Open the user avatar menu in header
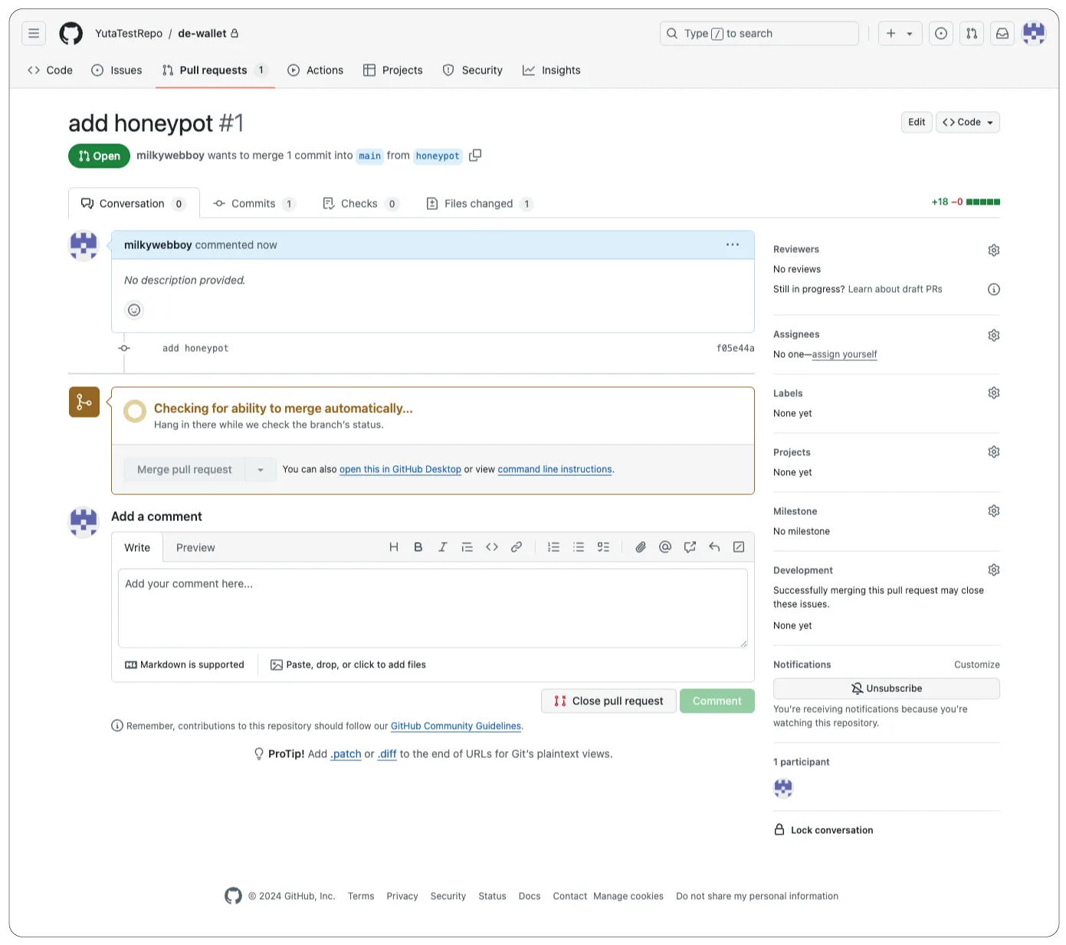1066x945 pixels. click(x=1034, y=34)
